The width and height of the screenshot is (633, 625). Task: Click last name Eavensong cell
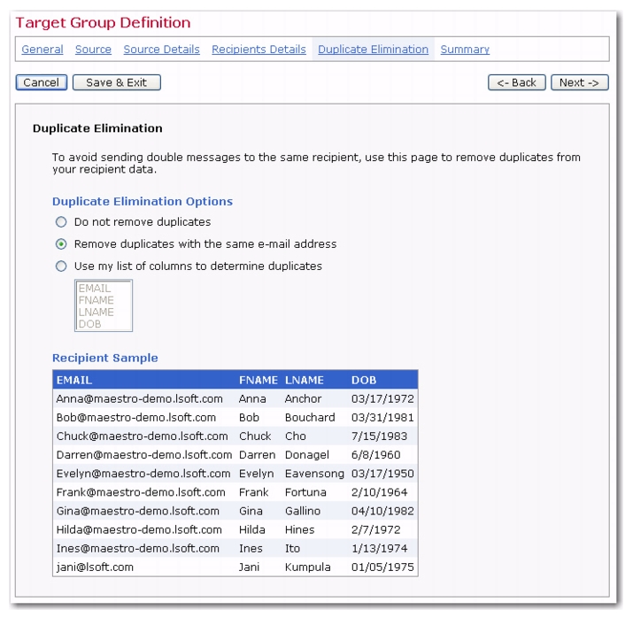(314, 474)
